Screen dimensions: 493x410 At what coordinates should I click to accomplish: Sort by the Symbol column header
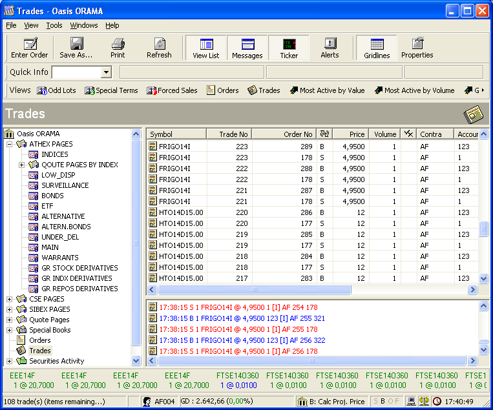pos(176,134)
